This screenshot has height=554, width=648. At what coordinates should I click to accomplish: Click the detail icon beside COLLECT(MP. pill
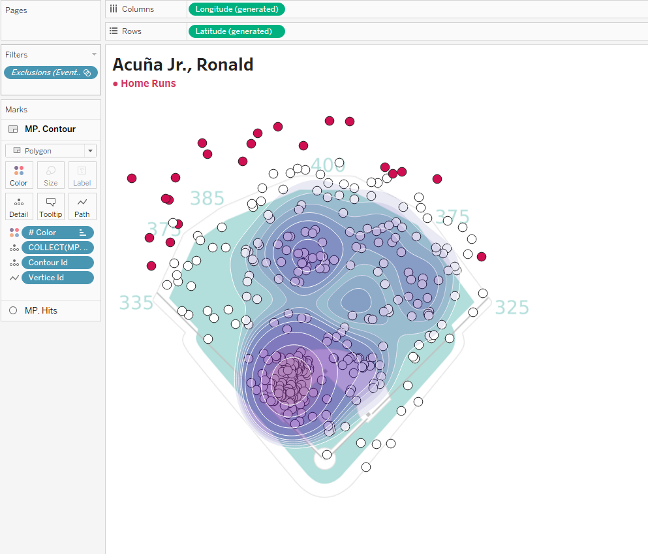[x=14, y=248]
